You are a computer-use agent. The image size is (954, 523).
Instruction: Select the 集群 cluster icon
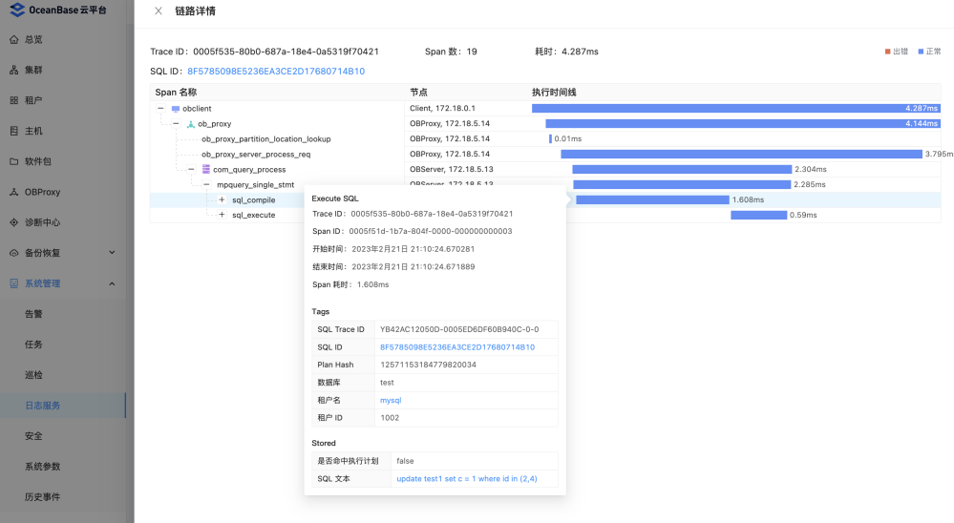tap(14, 70)
